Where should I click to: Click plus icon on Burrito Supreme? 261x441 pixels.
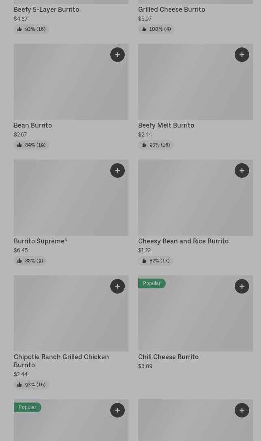[118, 170]
